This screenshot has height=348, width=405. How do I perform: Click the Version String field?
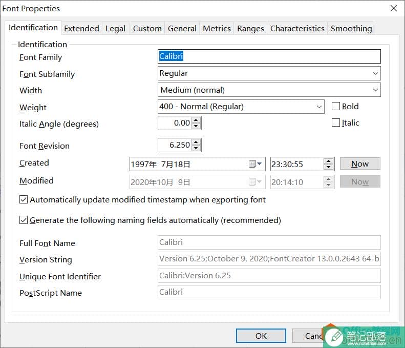(x=269, y=259)
